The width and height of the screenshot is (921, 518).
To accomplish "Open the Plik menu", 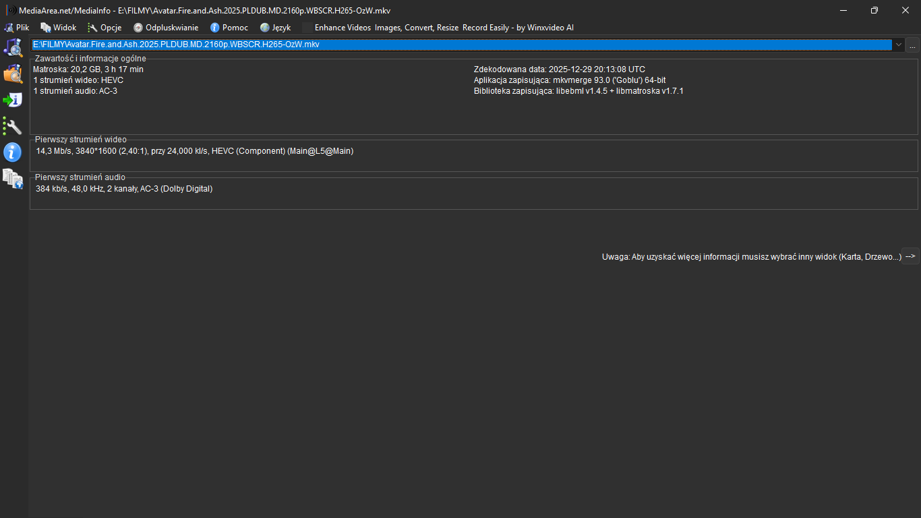I will [x=17, y=28].
